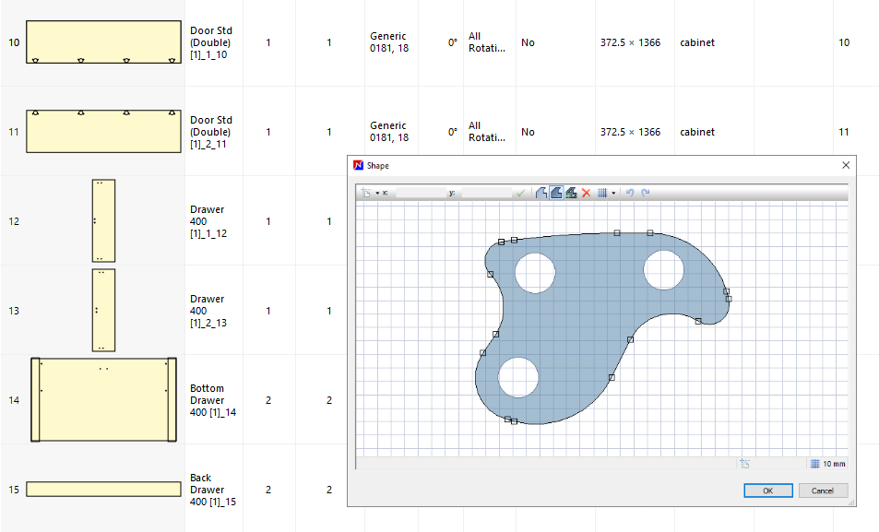Click the coordinate origin icon in Shape toolbar
This screenshot has height=532, width=879.
coord(366,193)
